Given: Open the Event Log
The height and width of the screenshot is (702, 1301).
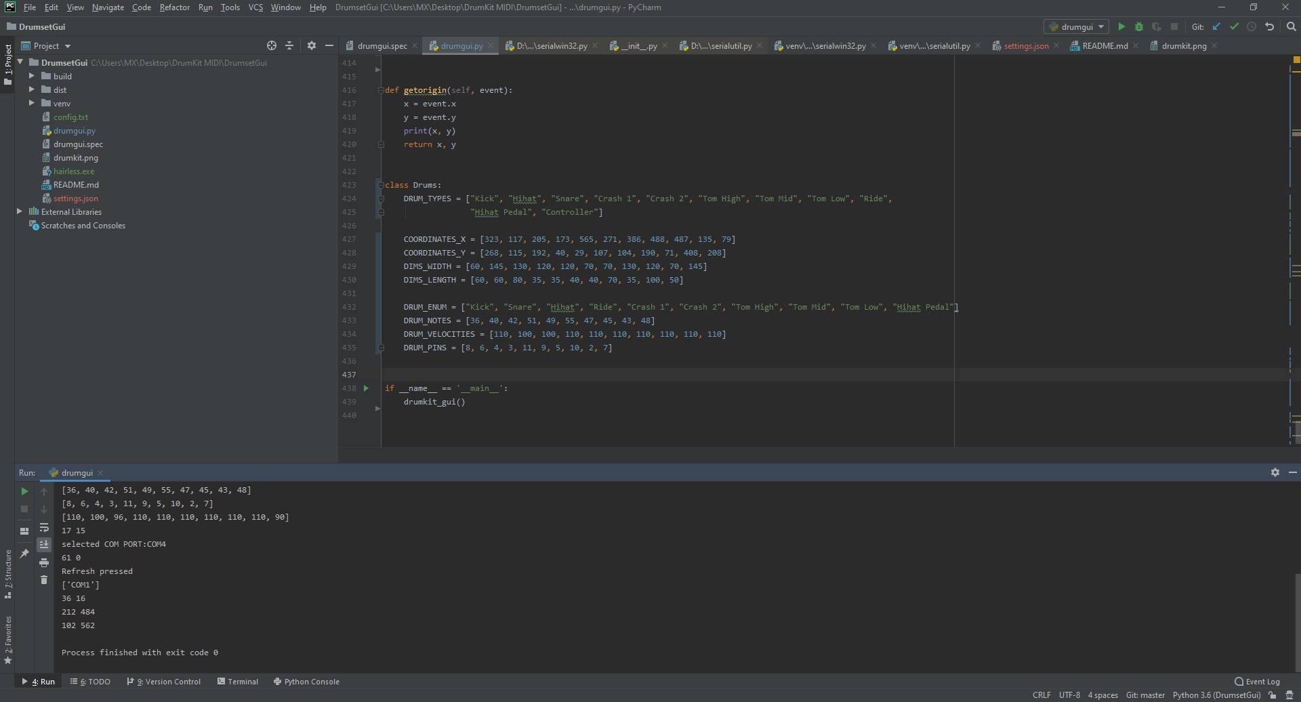Looking at the screenshot, I should [x=1259, y=682].
